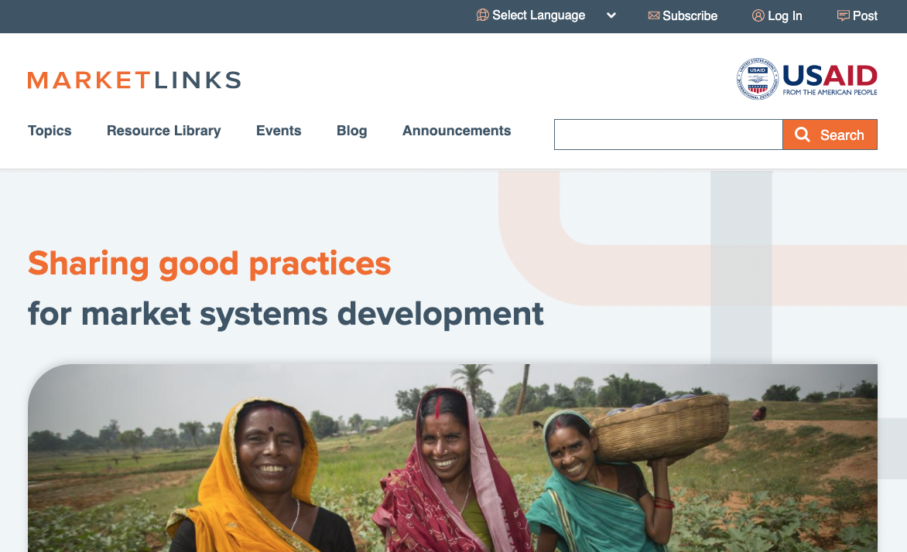Click the Log In link
Image resolution: width=907 pixels, height=552 pixels.
(777, 15)
